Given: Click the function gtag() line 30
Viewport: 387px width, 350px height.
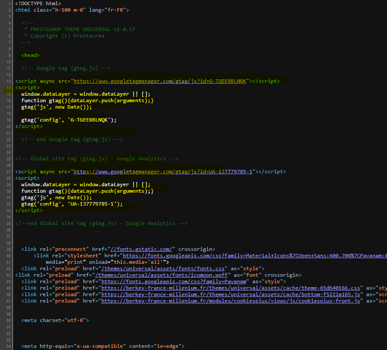Looking at the screenshot, I should (87, 191).
